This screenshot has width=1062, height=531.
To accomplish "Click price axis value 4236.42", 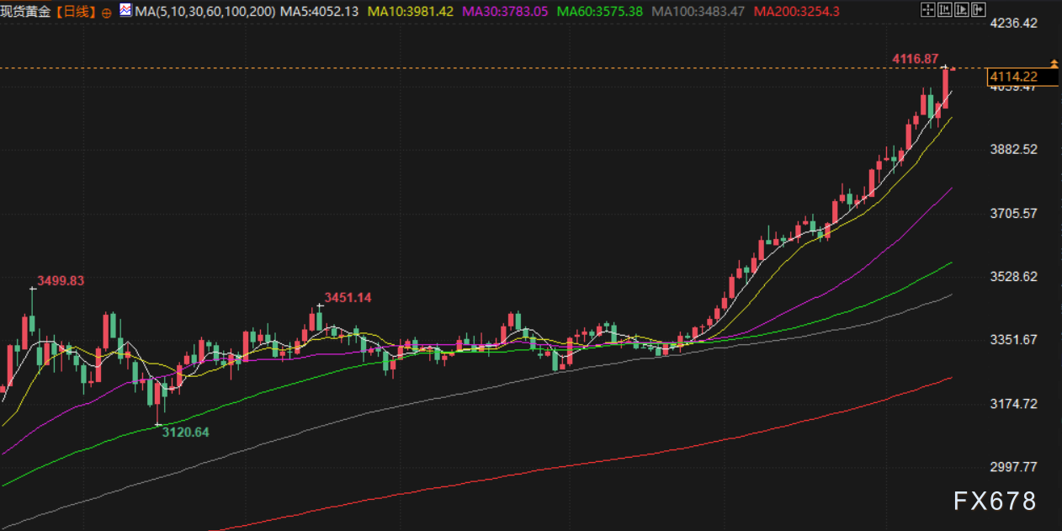I will (1014, 23).
